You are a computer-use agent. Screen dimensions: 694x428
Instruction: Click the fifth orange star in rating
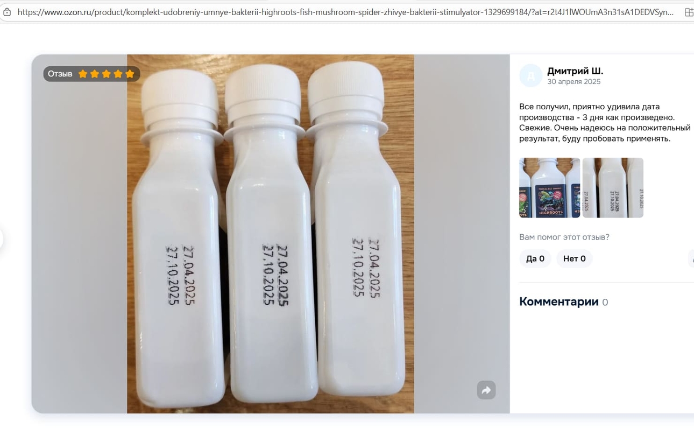(x=130, y=74)
